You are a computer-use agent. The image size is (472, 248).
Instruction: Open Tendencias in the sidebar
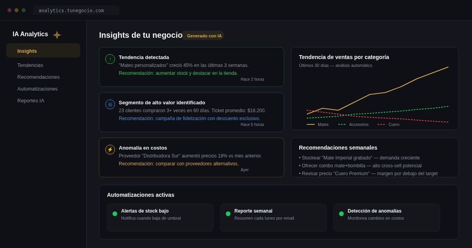[30, 65]
